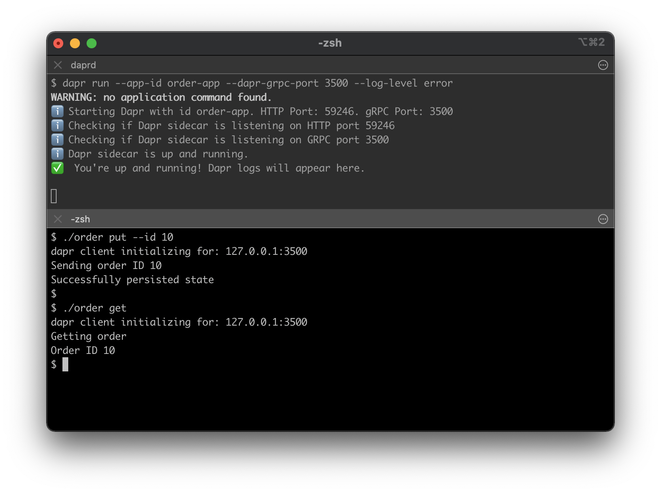Image resolution: width=661 pixels, height=493 pixels.
Task: Click the 'Getting order' output line
Action: pyautogui.click(x=89, y=336)
